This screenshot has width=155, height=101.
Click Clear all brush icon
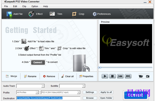(63, 76)
